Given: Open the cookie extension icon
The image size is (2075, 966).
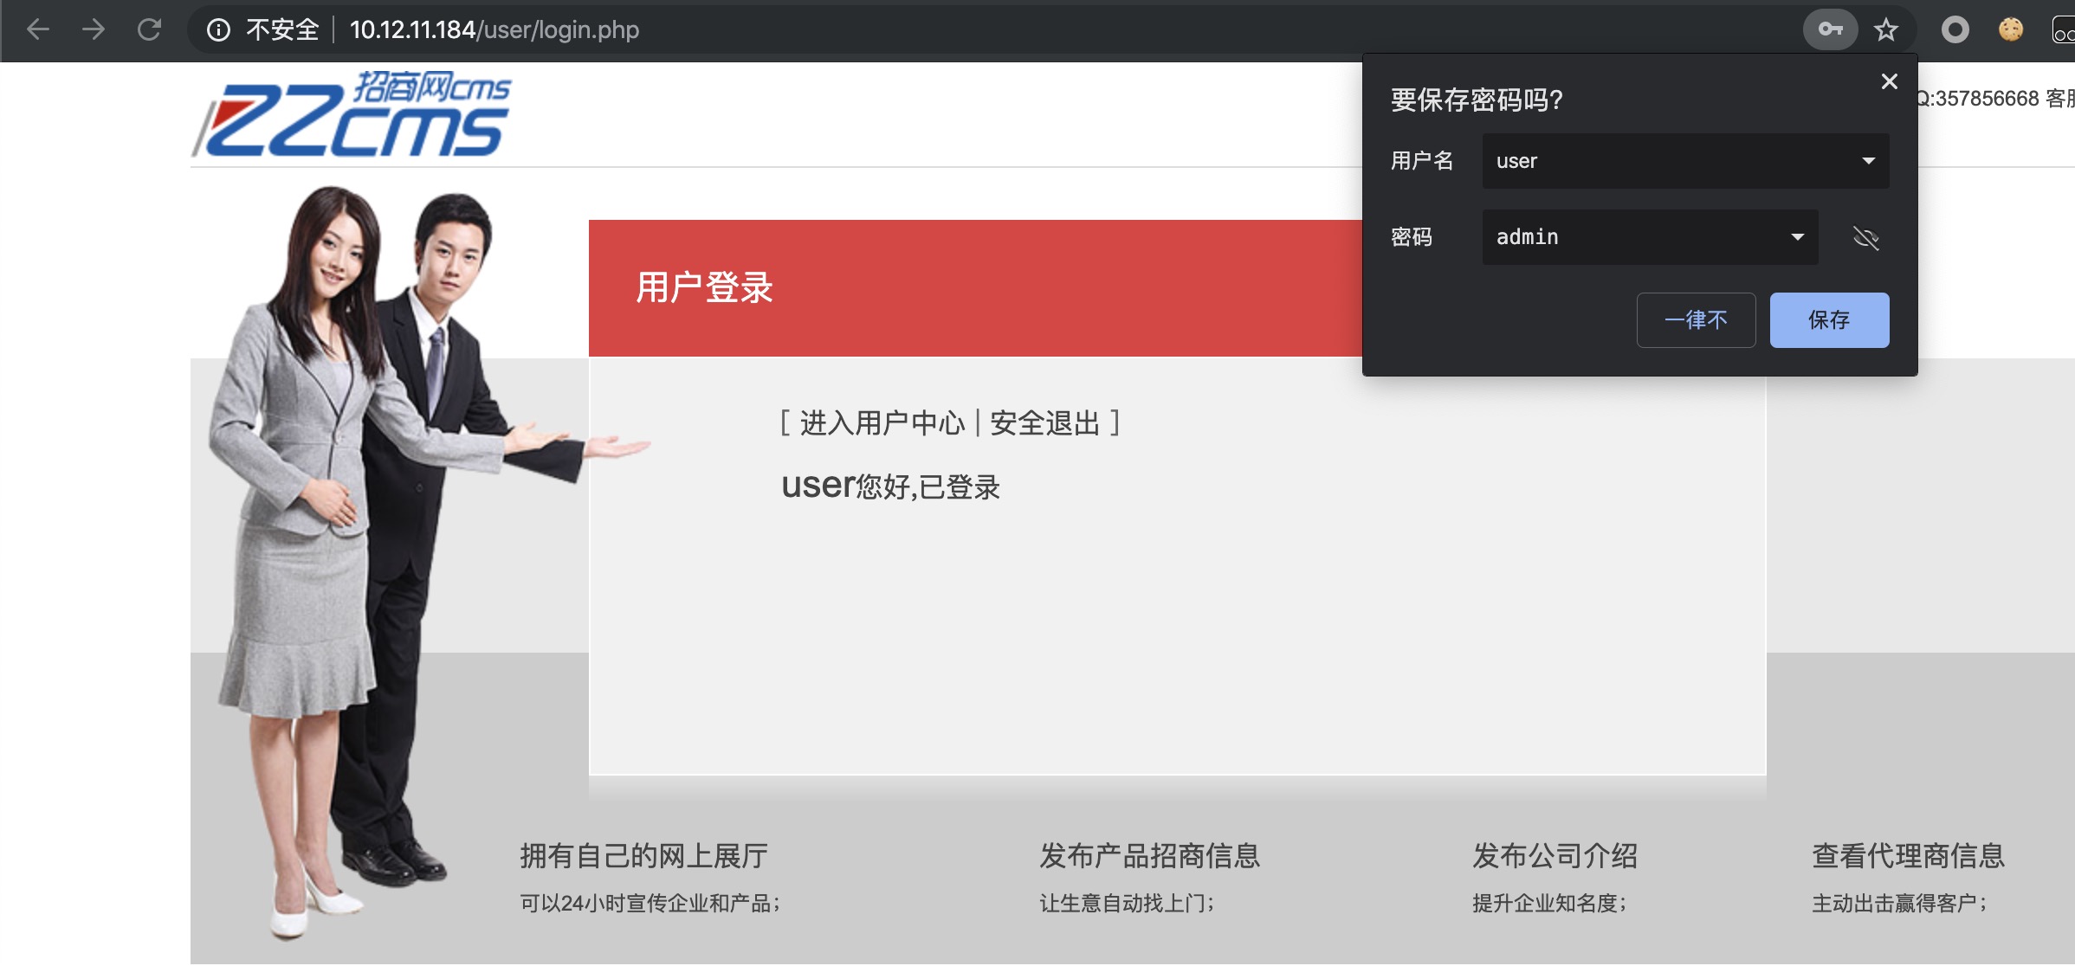Looking at the screenshot, I should click(2010, 30).
